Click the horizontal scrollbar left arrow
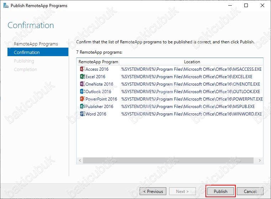271x199 pixels. click(x=80, y=160)
